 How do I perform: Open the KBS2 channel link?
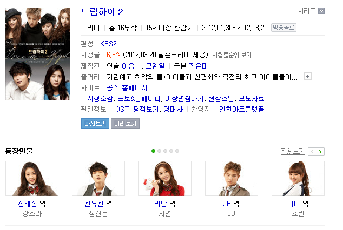(108, 44)
